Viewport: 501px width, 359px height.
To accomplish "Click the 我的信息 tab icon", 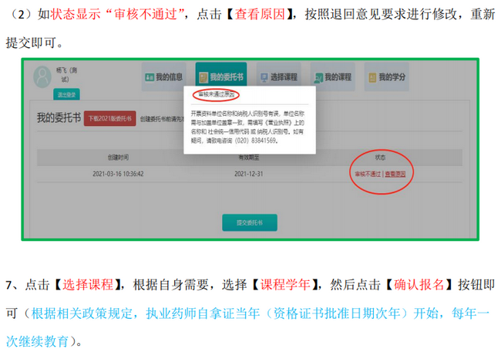I will (x=149, y=77).
